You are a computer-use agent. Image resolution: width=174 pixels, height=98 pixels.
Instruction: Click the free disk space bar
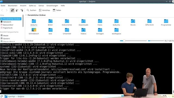(x=156, y=41)
